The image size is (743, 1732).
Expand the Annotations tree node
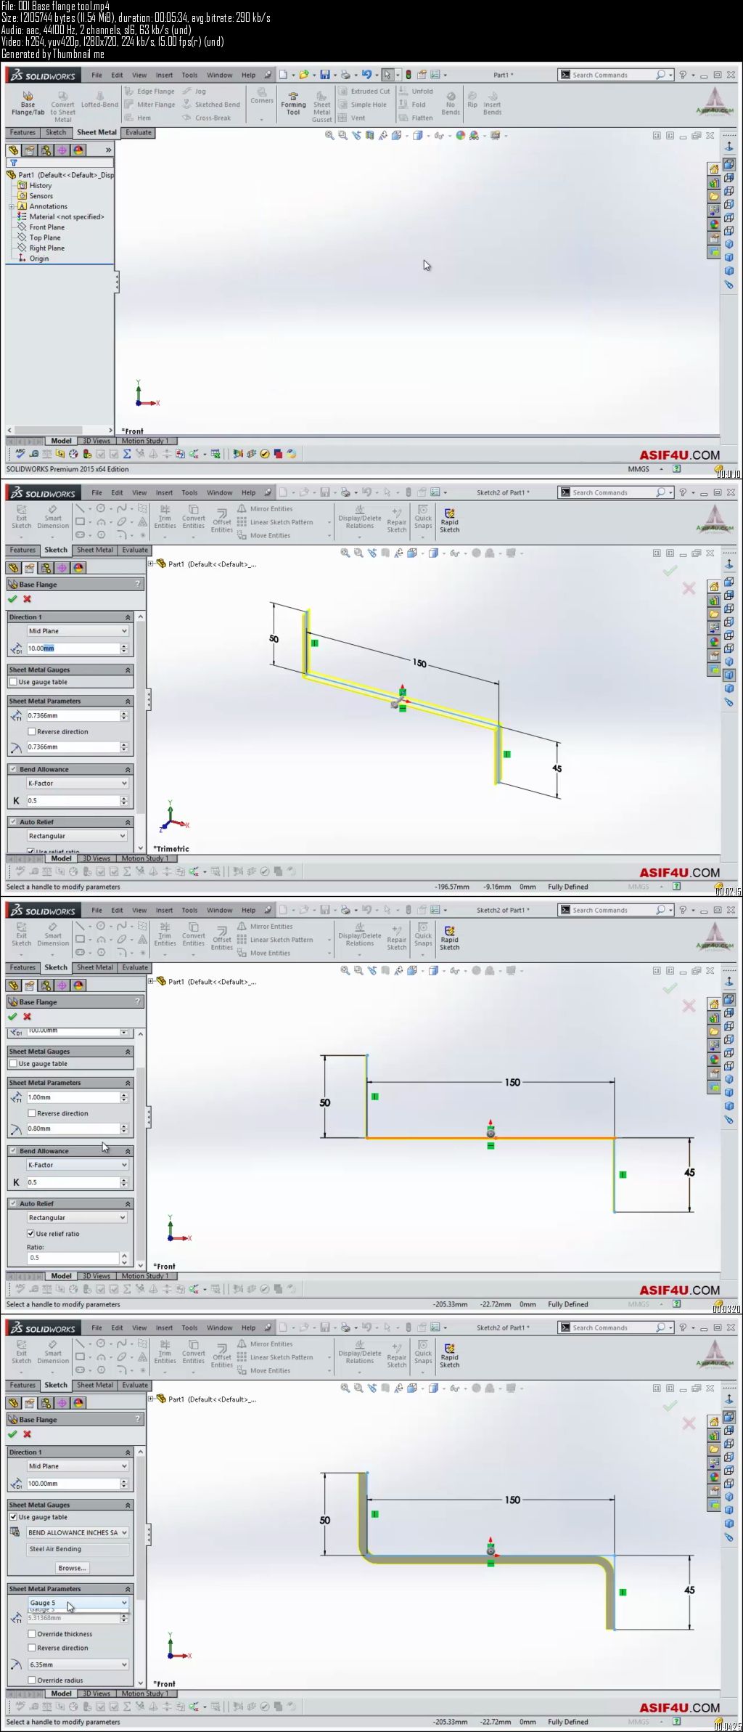[12, 206]
